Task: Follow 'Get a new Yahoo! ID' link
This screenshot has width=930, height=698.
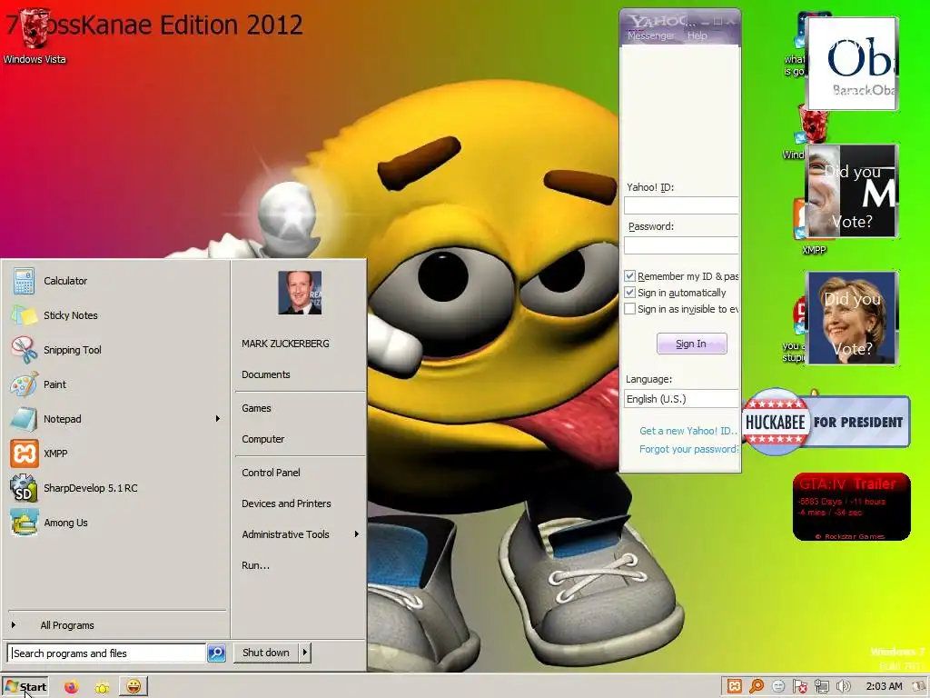Action: coord(688,431)
